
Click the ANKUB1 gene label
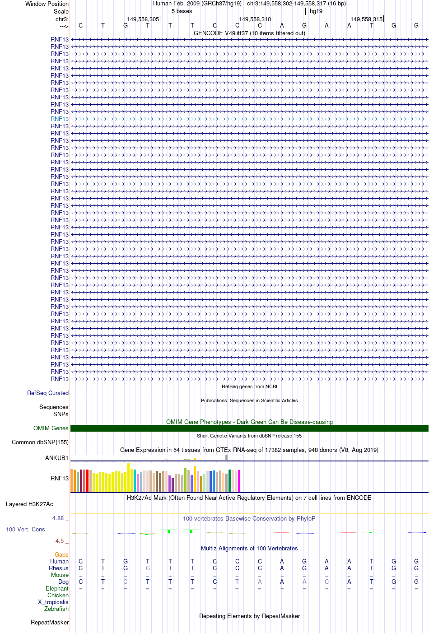point(57,458)
